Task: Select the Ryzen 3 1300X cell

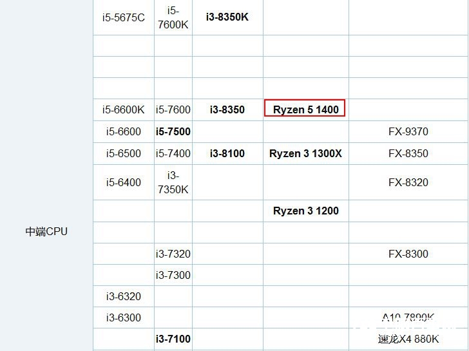Action: pyautogui.click(x=305, y=153)
